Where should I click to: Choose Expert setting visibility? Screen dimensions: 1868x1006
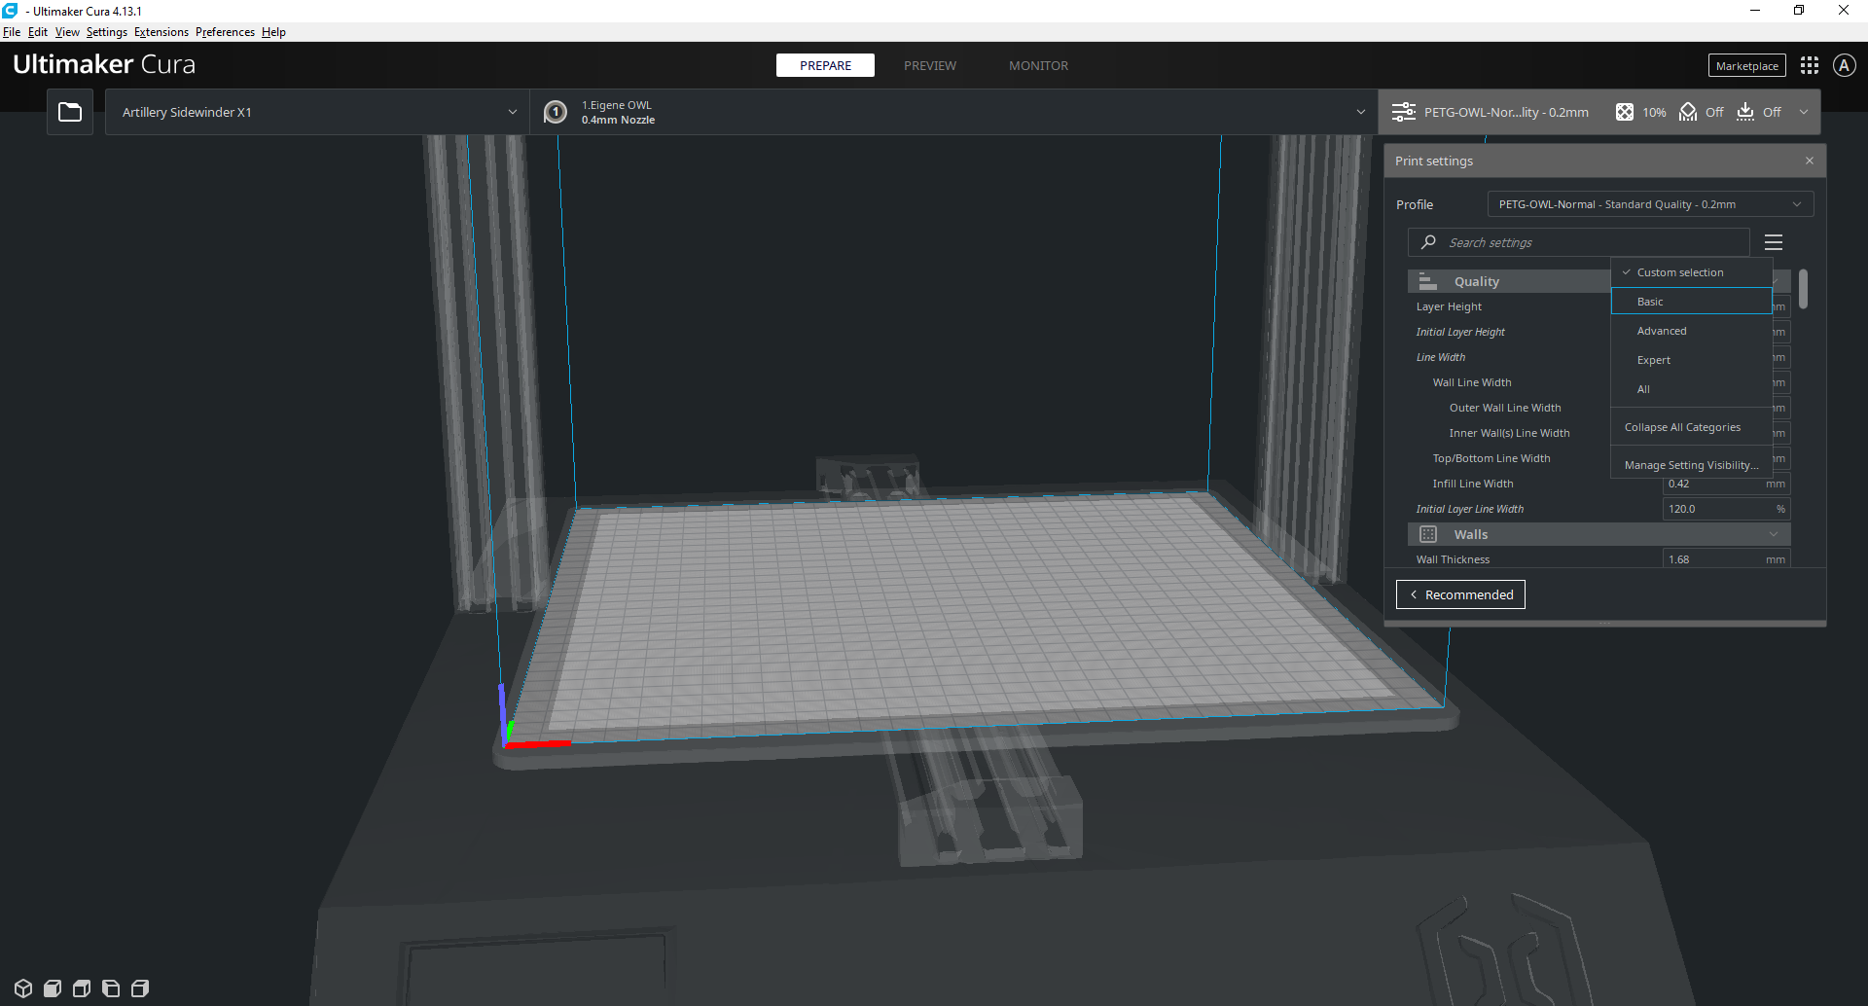(x=1691, y=360)
